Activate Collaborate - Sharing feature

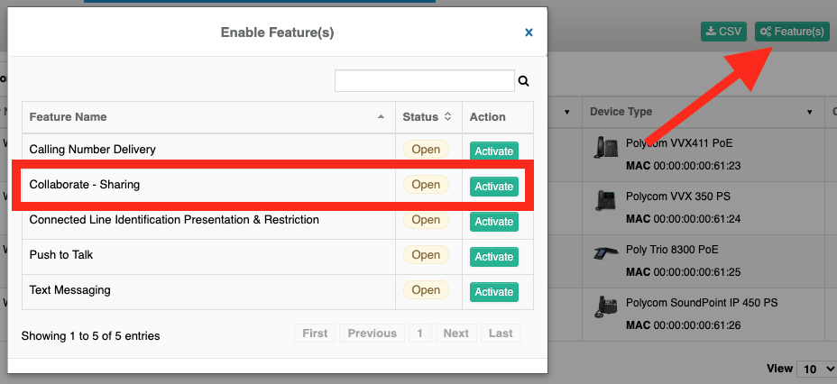493,187
